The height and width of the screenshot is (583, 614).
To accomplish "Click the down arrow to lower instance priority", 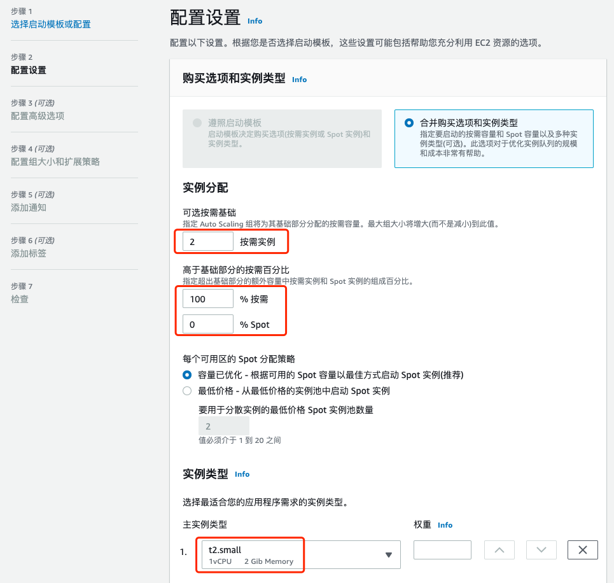I will [541, 549].
